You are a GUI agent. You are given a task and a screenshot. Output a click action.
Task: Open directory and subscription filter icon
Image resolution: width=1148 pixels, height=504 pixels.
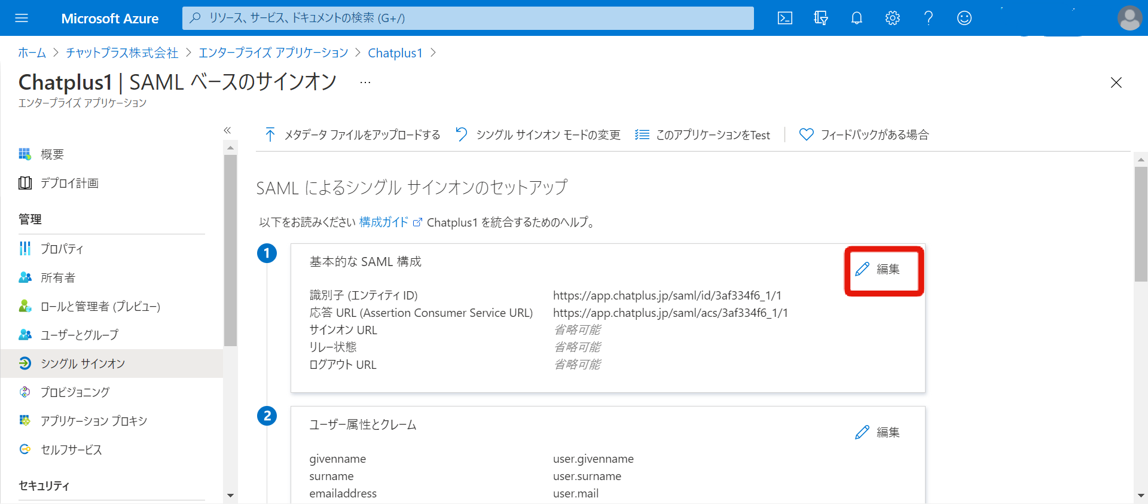(x=821, y=18)
